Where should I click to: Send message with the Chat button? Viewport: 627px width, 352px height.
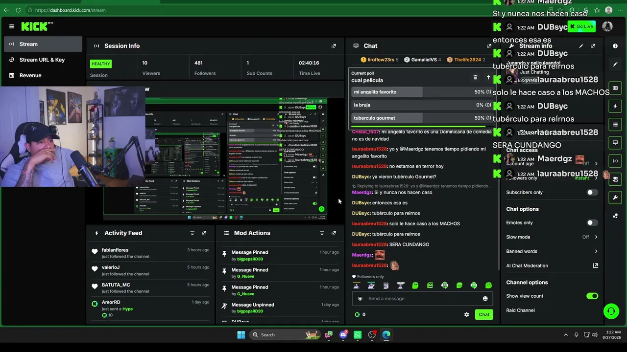click(484, 314)
